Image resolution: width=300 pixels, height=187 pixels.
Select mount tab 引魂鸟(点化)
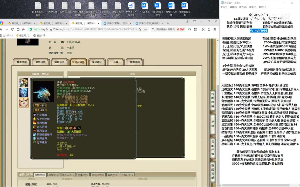(x=127, y=175)
